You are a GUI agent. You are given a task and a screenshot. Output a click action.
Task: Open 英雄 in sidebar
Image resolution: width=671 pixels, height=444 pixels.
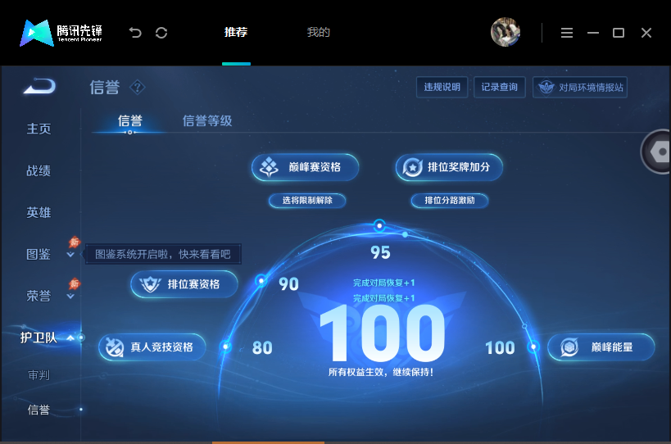[x=39, y=212]
